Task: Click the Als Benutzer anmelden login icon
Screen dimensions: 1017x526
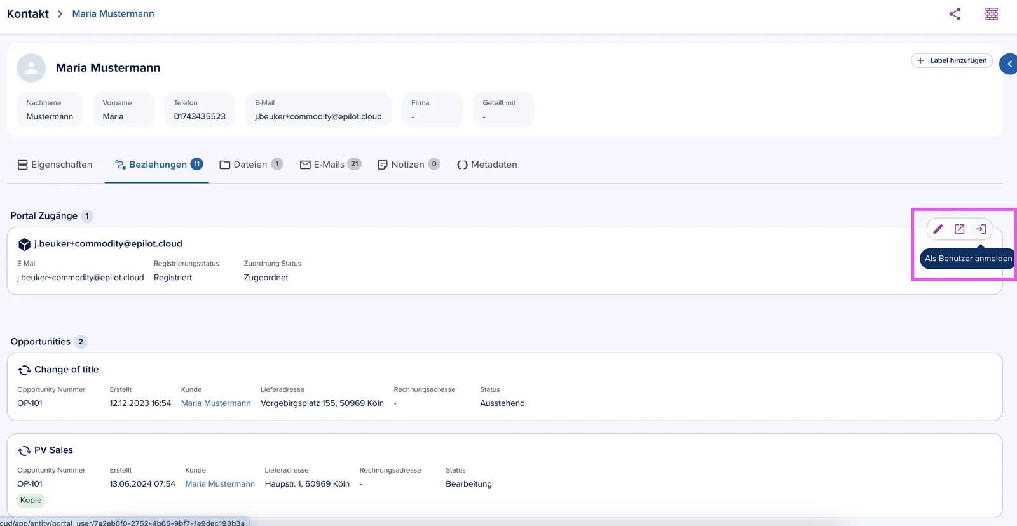Action: point(981,229)
